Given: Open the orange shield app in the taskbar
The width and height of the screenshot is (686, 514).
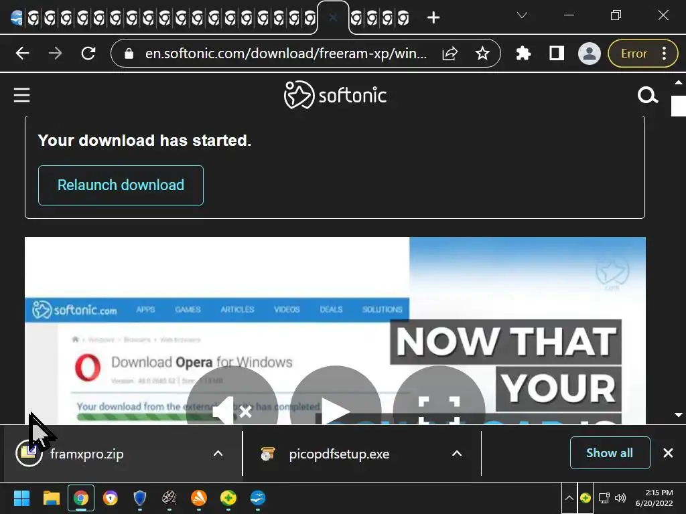Looking at the screenshot, I should [x=111, y=498].
